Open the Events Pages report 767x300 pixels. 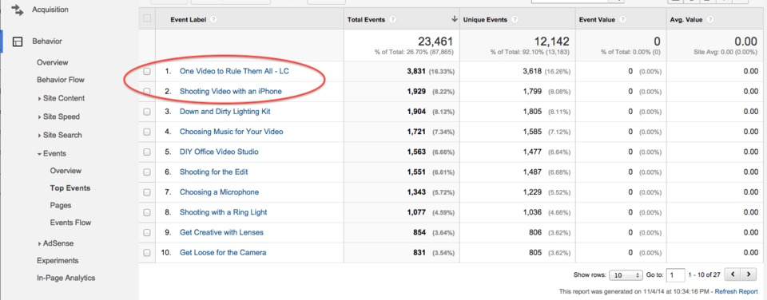pos(60,205)
